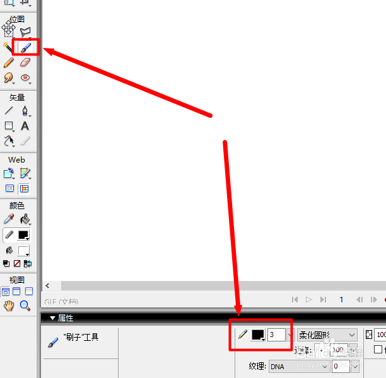Click the edge softness field showing 100
Screen dimensions: 386x378
pyautogui.click(x=339, y=350)
